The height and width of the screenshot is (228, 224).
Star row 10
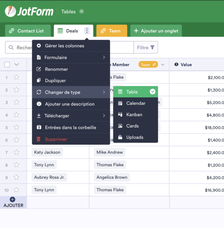16,190
